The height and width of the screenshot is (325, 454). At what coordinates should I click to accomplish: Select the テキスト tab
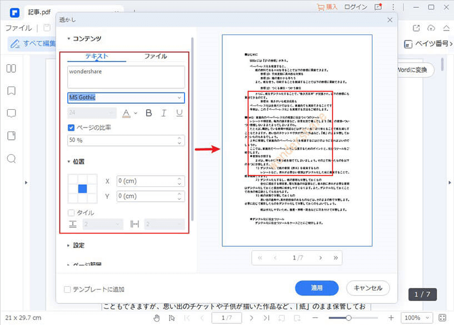pyautogui.click(x=97, y=56)
